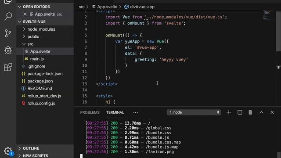This screenshot has height=158, width=281.
Task: Select App.svelte entry in Open Editors
Action: [x=45, y=14]
